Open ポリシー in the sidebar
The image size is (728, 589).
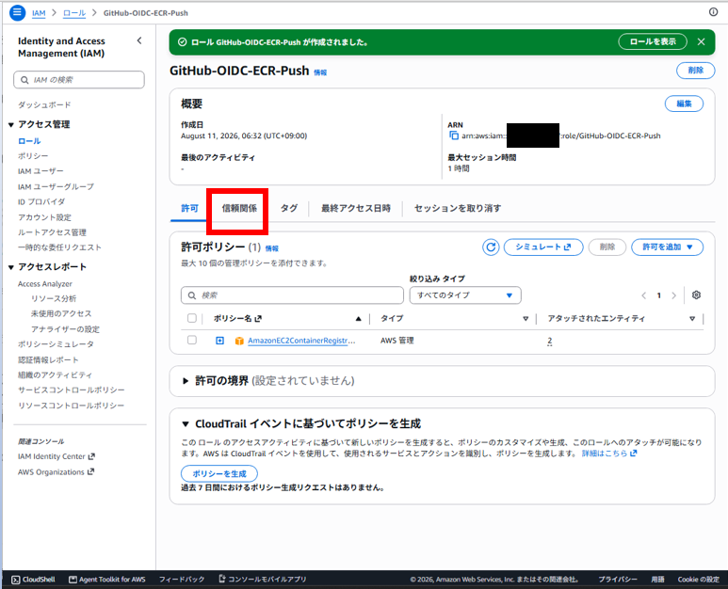point(33,156)
